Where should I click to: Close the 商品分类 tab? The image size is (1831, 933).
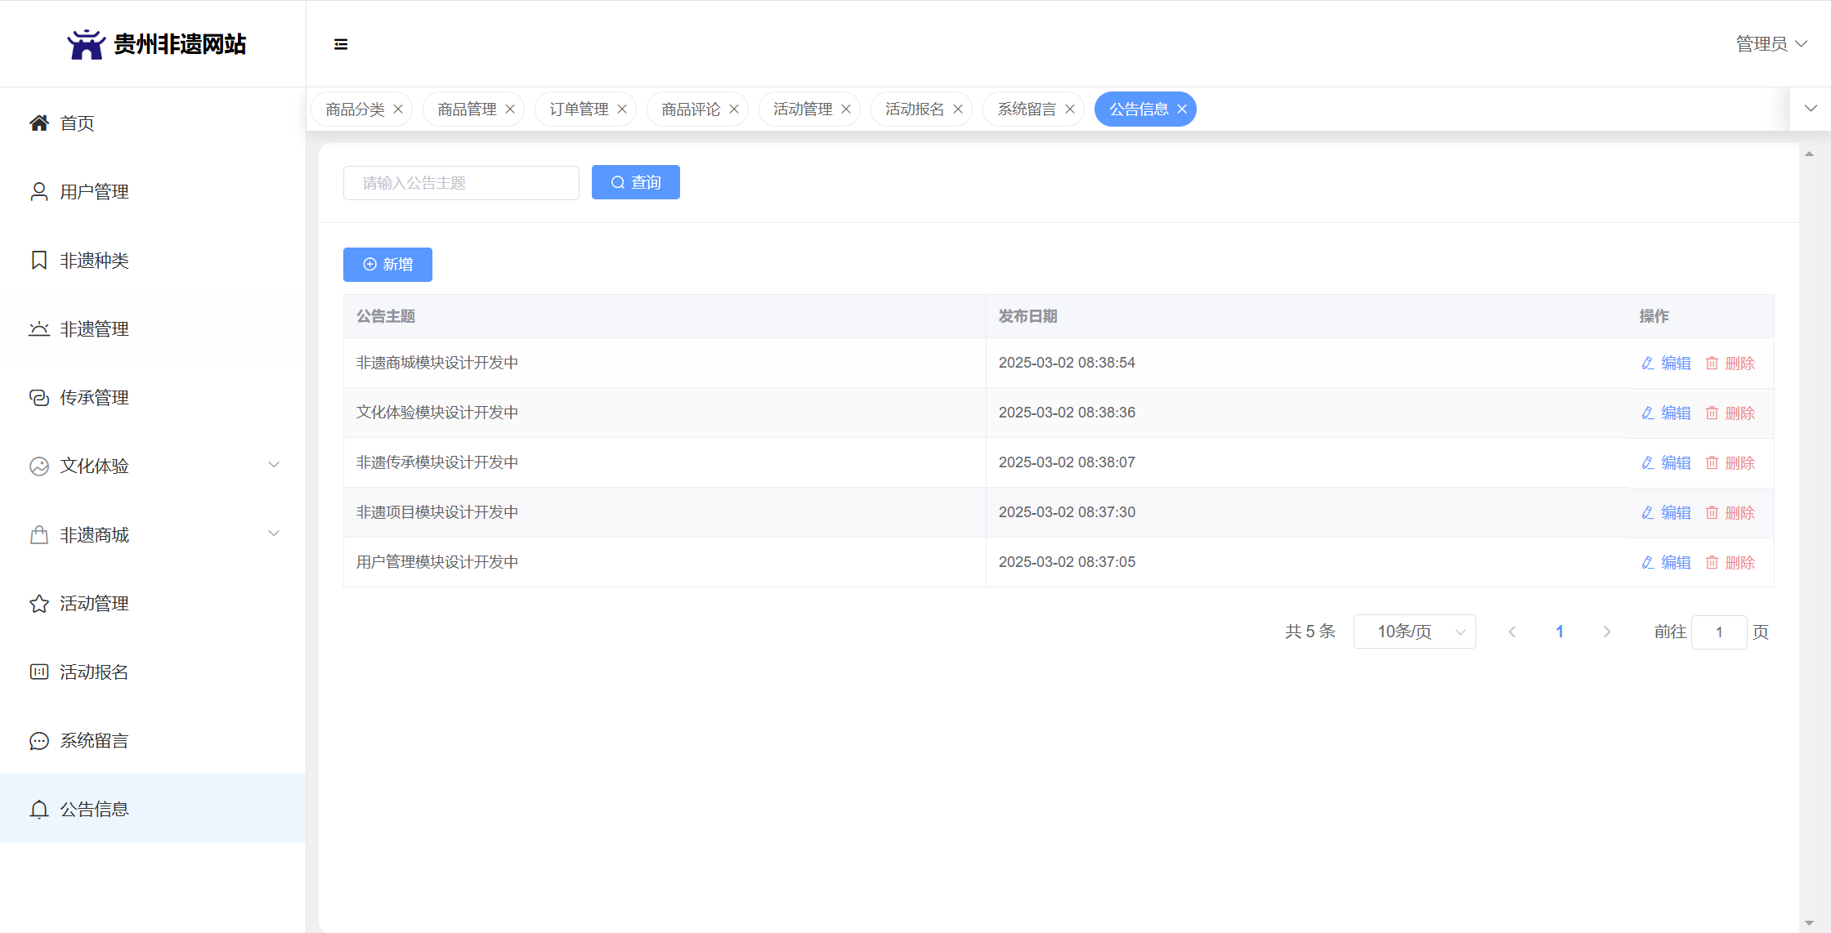pos(398,109)
